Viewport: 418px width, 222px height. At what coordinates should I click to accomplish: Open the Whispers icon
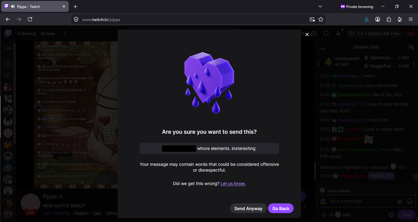click(326, 34)
